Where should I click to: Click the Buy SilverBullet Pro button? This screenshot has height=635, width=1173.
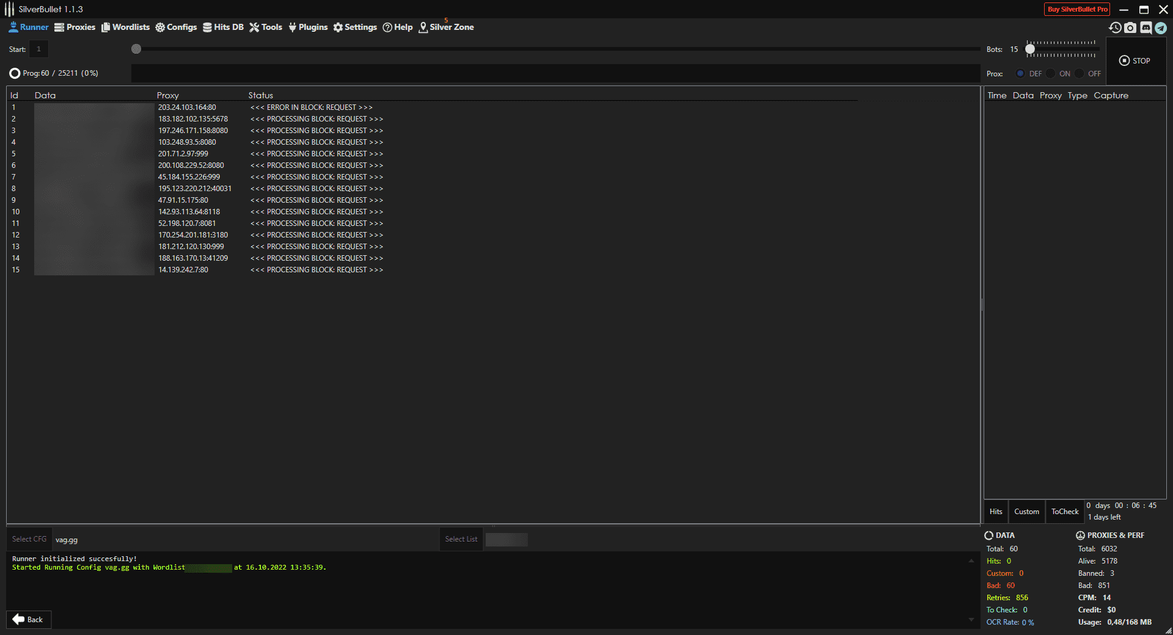(x=1077, y=9)
